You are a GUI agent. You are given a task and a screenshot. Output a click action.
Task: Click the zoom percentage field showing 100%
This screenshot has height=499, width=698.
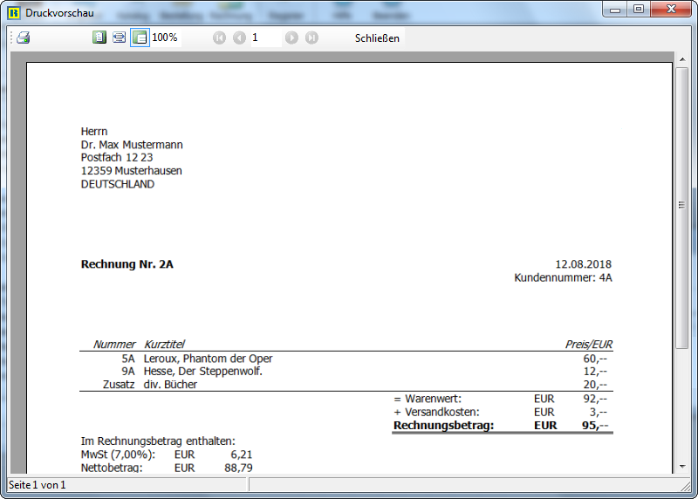165,38
